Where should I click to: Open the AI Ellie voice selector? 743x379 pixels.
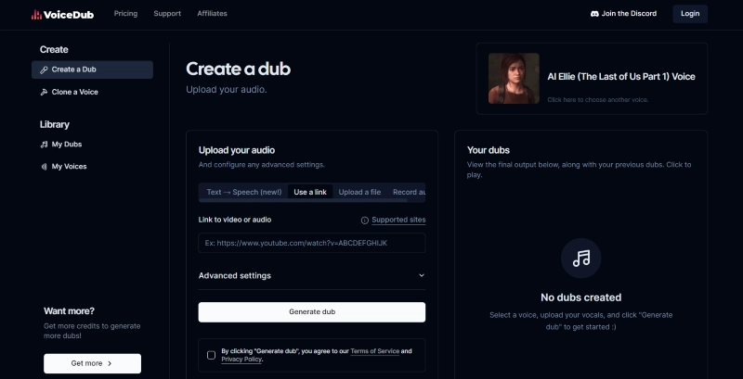(620, 77)
